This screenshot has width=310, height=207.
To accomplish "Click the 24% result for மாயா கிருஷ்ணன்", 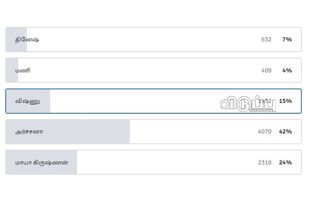I will point(285,162).
